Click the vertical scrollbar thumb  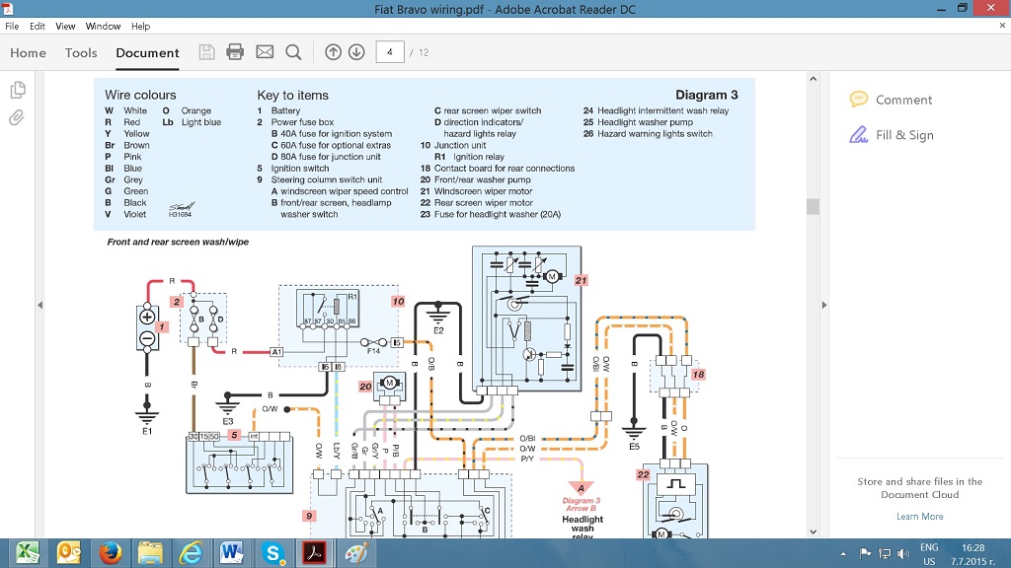[x=813, y=206]
